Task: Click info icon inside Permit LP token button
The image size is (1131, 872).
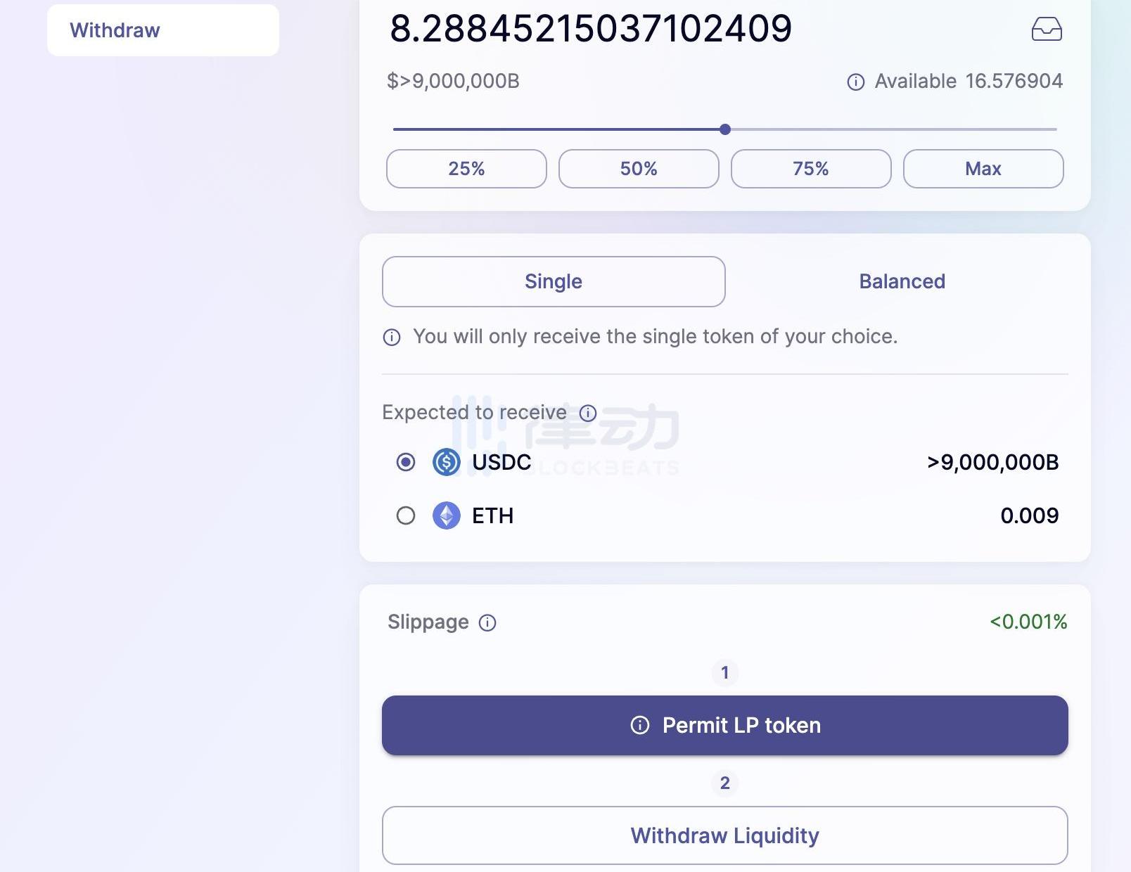Action: tap(640, 725)
